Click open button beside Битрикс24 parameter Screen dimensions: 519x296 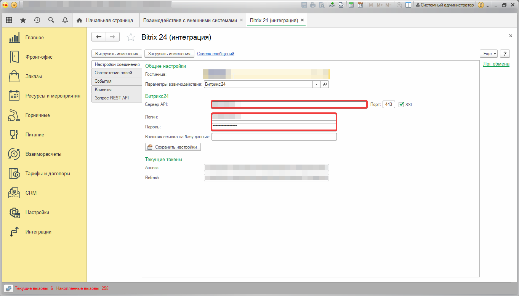pos(325,84)
